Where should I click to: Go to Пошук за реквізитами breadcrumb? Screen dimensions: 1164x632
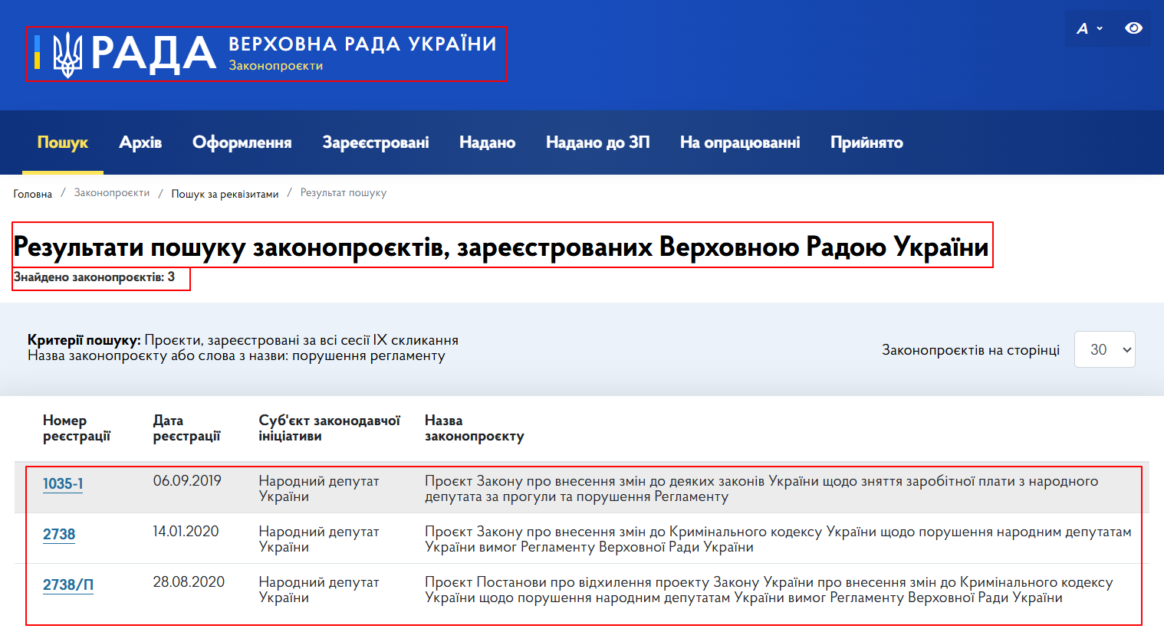[225, 194]
